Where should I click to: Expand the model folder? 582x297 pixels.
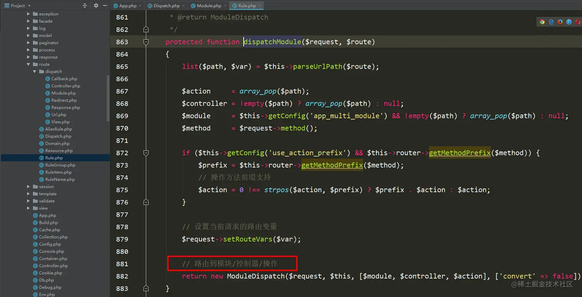(28, 35)
